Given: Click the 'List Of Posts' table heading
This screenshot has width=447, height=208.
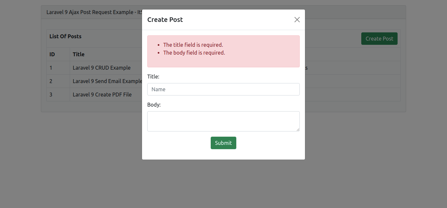Looking at the screenshot, I should click(65, 36).
